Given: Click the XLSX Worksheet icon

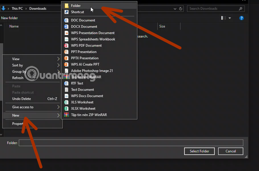Looking at the screenshot, I should 66,108.
